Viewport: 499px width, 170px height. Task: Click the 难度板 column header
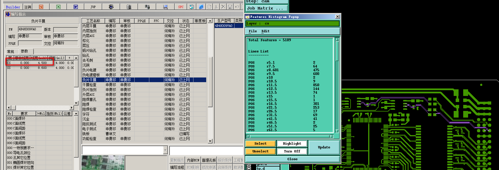200,21
